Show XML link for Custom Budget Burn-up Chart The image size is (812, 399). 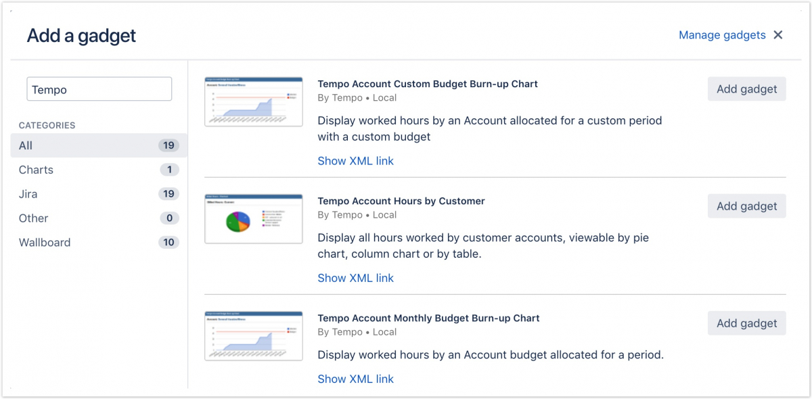(355, 161)
